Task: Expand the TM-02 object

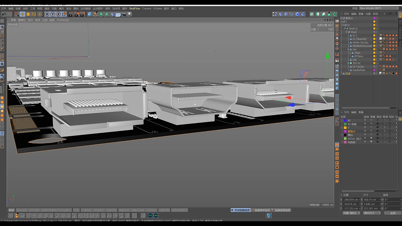Action: [348, 63]
